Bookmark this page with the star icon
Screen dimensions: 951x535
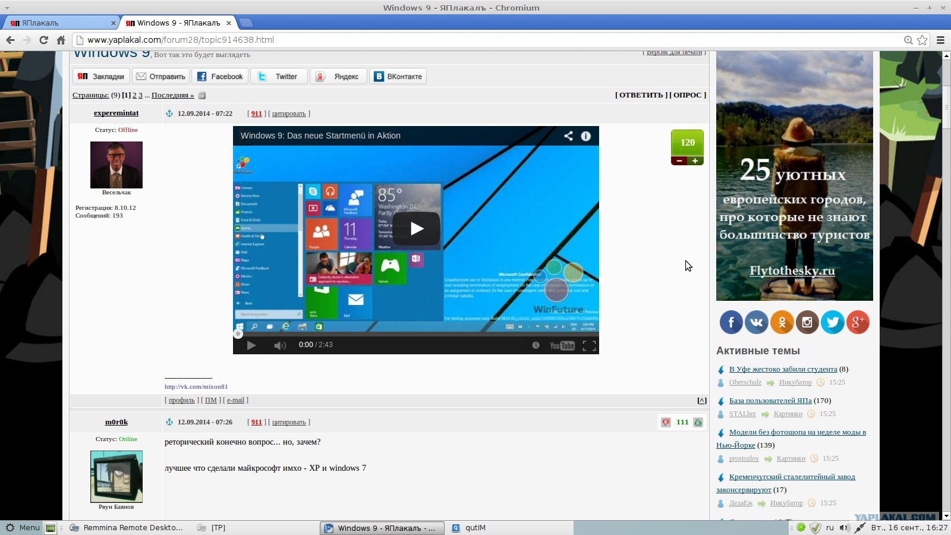coord(922,40)
